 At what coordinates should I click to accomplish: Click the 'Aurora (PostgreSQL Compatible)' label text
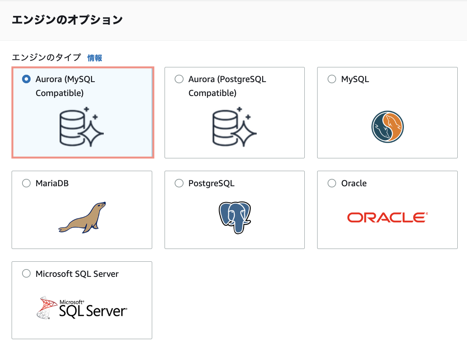click(227, 86)
